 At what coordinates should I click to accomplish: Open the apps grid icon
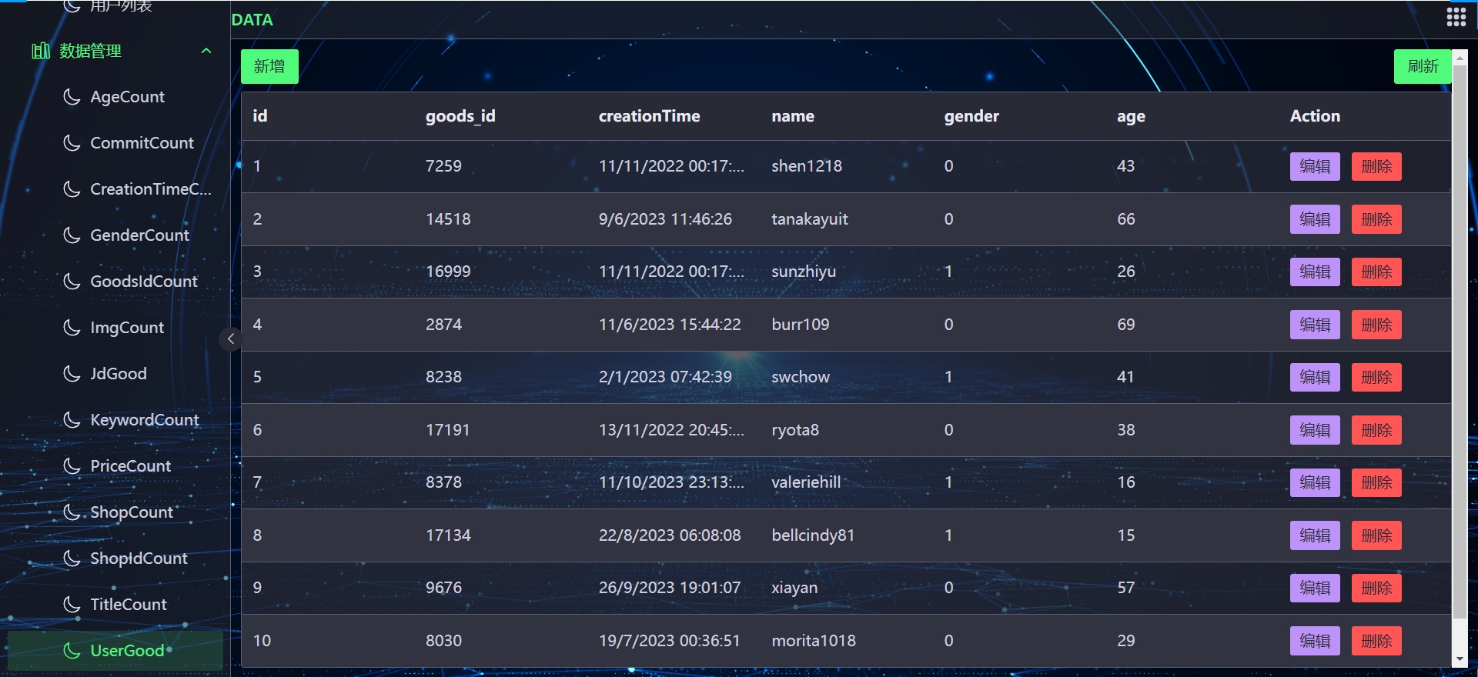[1456, 17]
